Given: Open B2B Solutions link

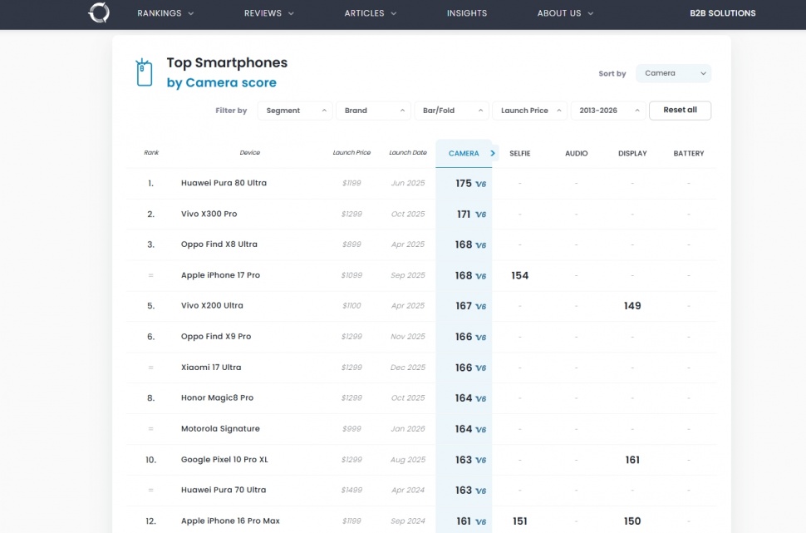Looking at the screenshot, I should 722,13.
